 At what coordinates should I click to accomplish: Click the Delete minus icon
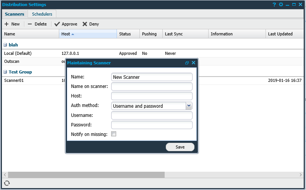[30, 24]
